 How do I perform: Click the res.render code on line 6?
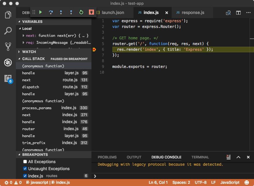click(x=165, y=50)
